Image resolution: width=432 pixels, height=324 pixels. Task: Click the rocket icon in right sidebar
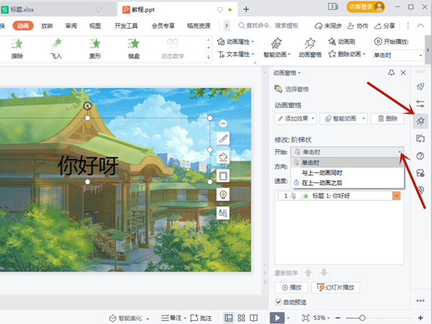[x=420, y=86]
